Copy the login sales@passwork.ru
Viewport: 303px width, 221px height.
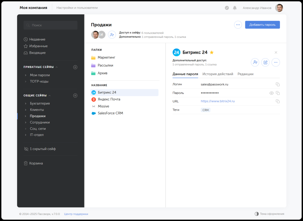pyautogui.click(x=278, y=84)
